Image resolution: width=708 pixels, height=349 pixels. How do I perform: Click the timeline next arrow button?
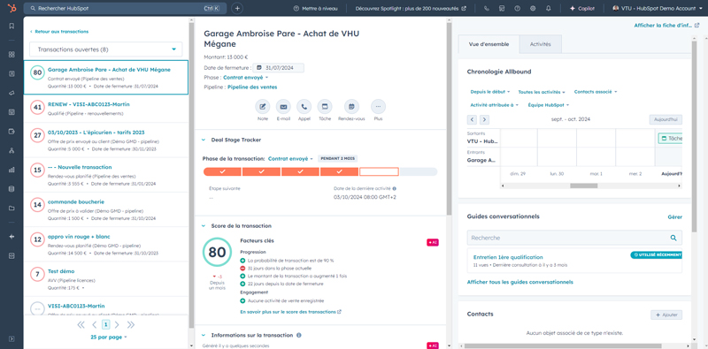484,119
